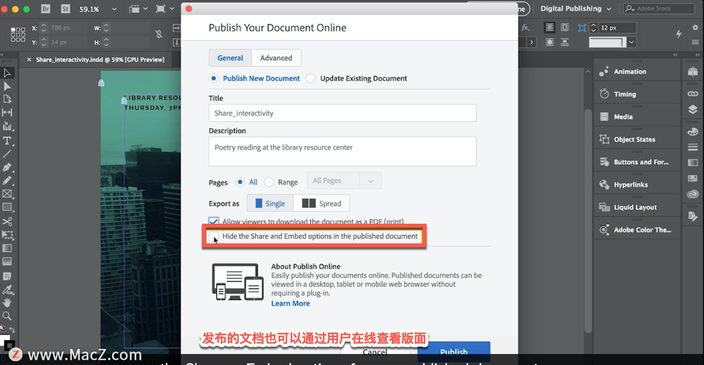This screenshot has width=704, height=365.
Task: Select the Page tool
Action: [x=7, y=99]
